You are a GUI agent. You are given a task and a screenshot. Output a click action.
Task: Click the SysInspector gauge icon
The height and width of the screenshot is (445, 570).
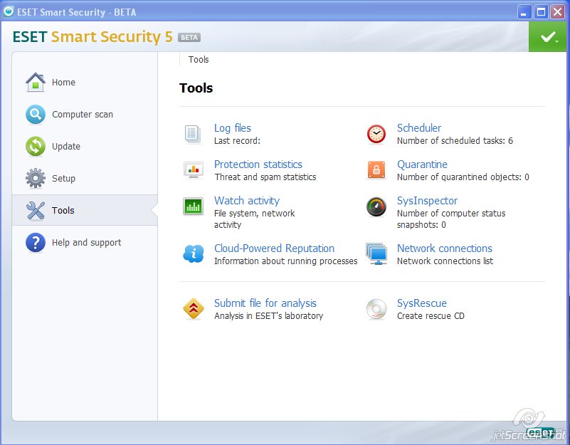(376, 206)
